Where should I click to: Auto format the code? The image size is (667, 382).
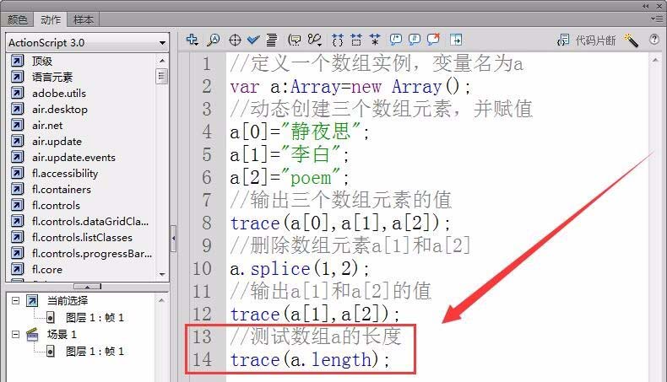click(x=271, y=40)
